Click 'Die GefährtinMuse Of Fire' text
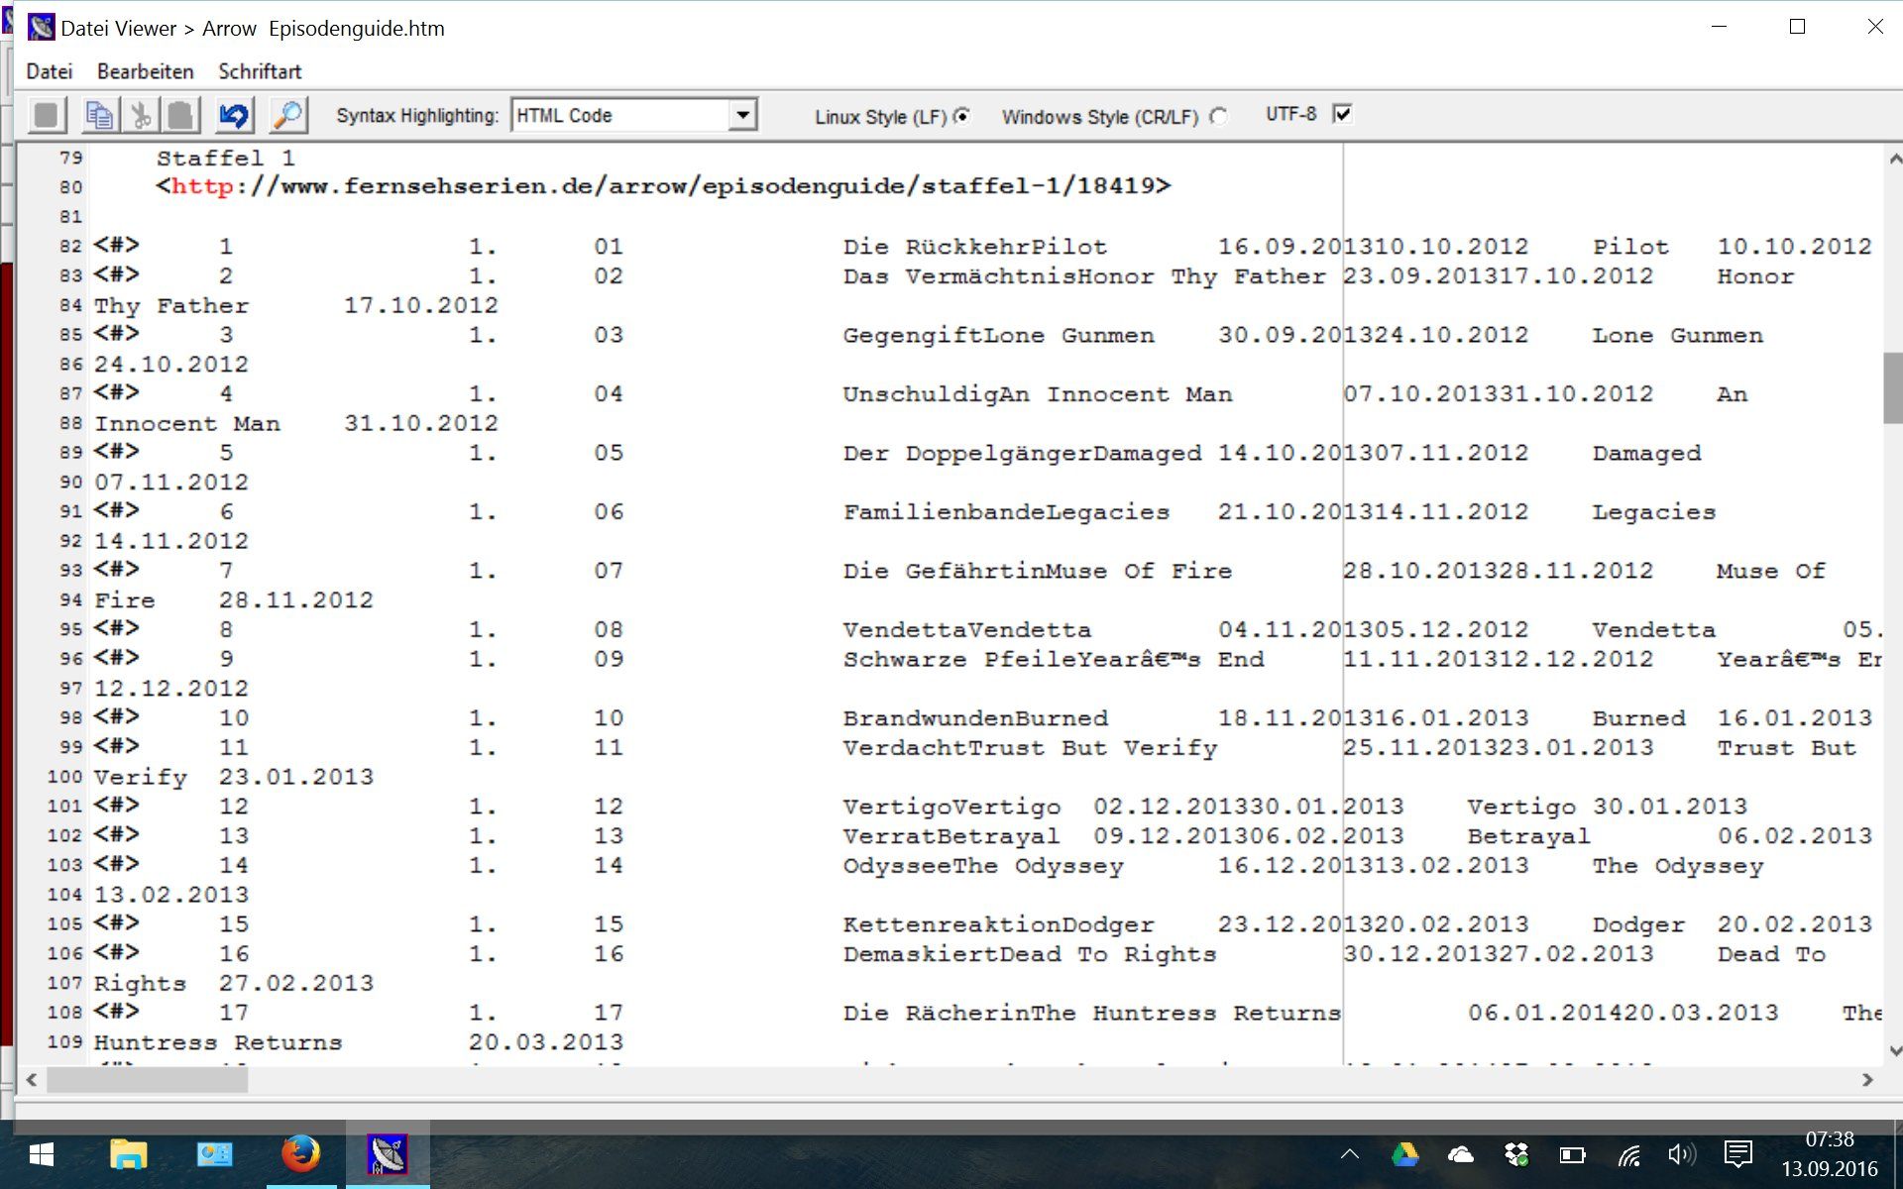The image size is (1903, 1189). [1038, 571]
